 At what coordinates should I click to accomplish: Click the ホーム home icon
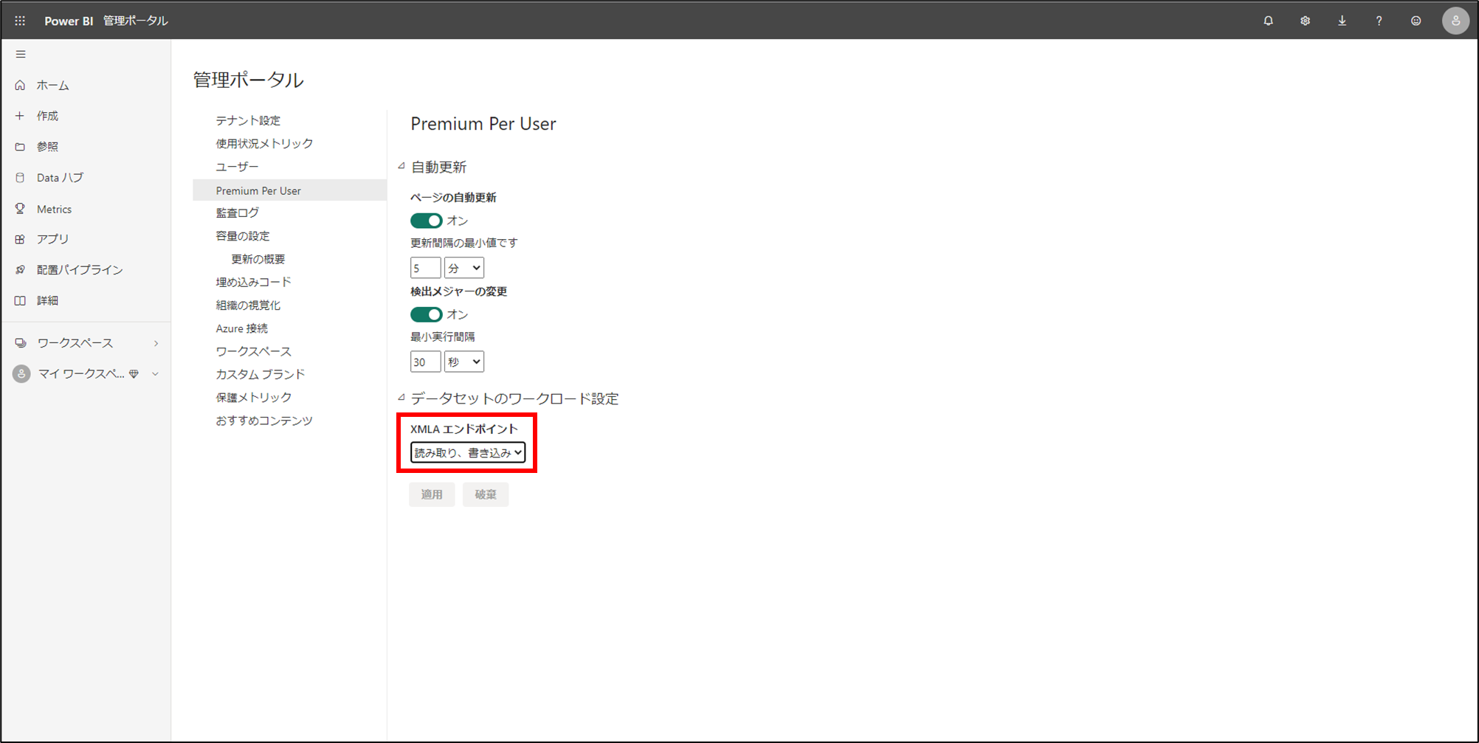(20, 85)
